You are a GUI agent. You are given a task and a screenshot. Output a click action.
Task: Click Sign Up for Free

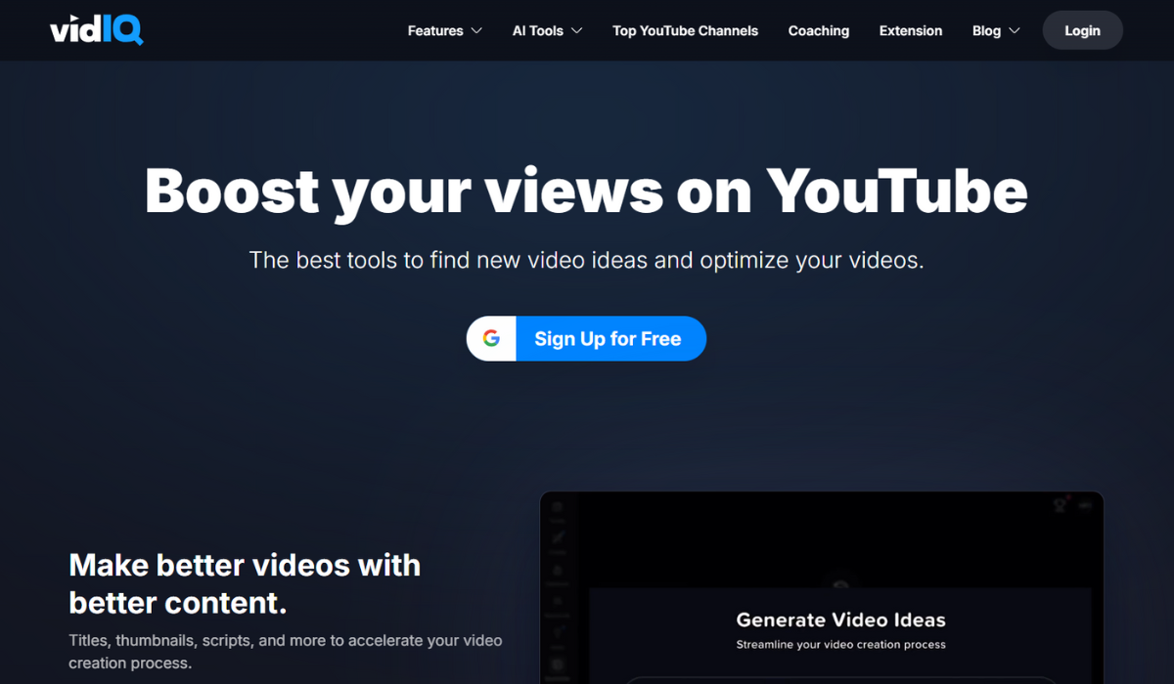(x=586, y=338)
